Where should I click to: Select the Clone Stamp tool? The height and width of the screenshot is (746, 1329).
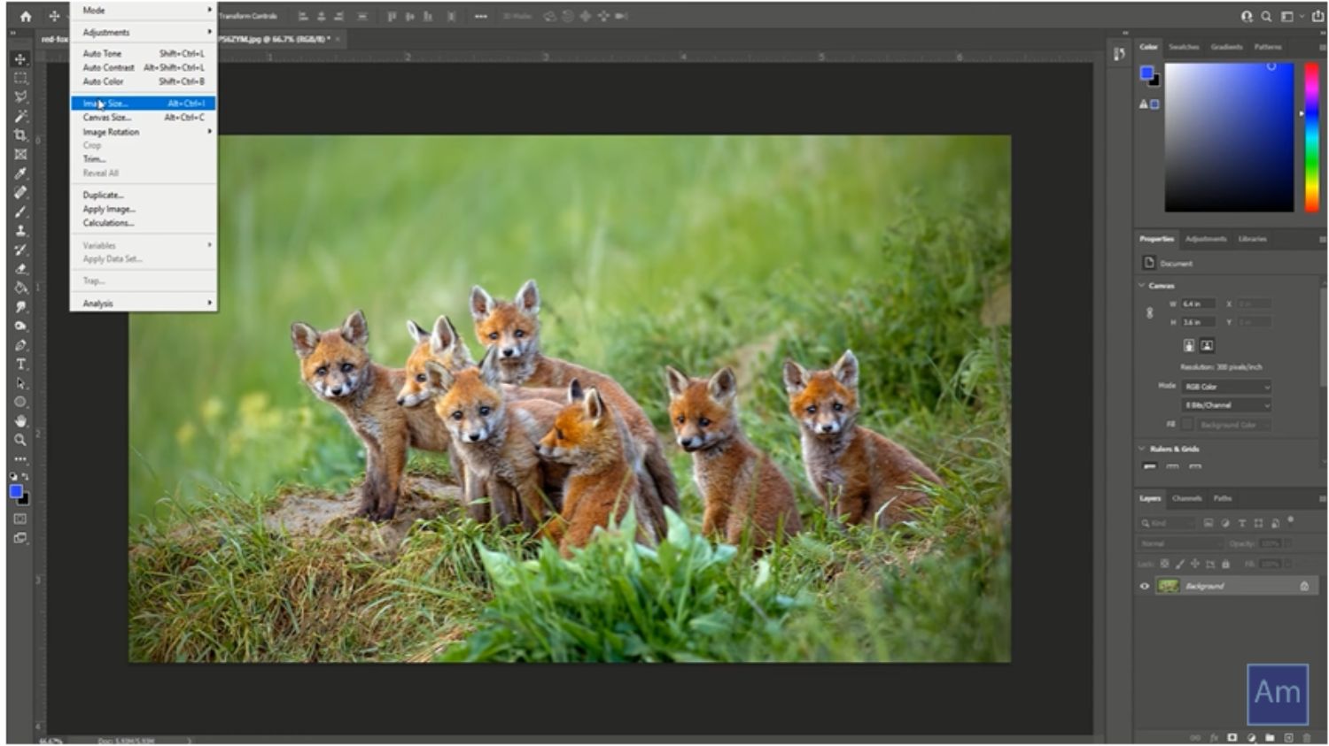coord(20,231)
